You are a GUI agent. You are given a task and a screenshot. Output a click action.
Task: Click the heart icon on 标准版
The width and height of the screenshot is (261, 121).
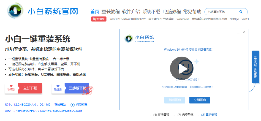[x=11, y=86]
